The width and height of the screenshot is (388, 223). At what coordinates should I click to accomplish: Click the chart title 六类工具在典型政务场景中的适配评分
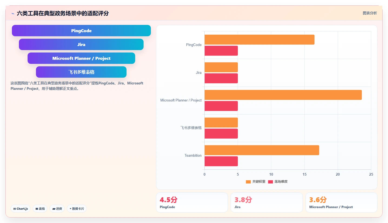pos(63,13)
